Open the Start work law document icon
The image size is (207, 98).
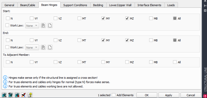(x=43, y=25)
